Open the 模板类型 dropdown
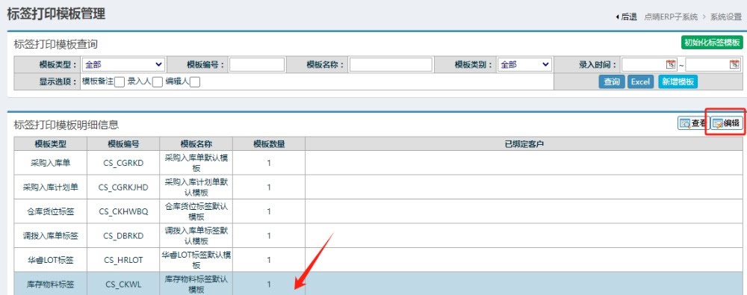Image resolution: width=747 pixels, height=295 pixels. [123, 64]
